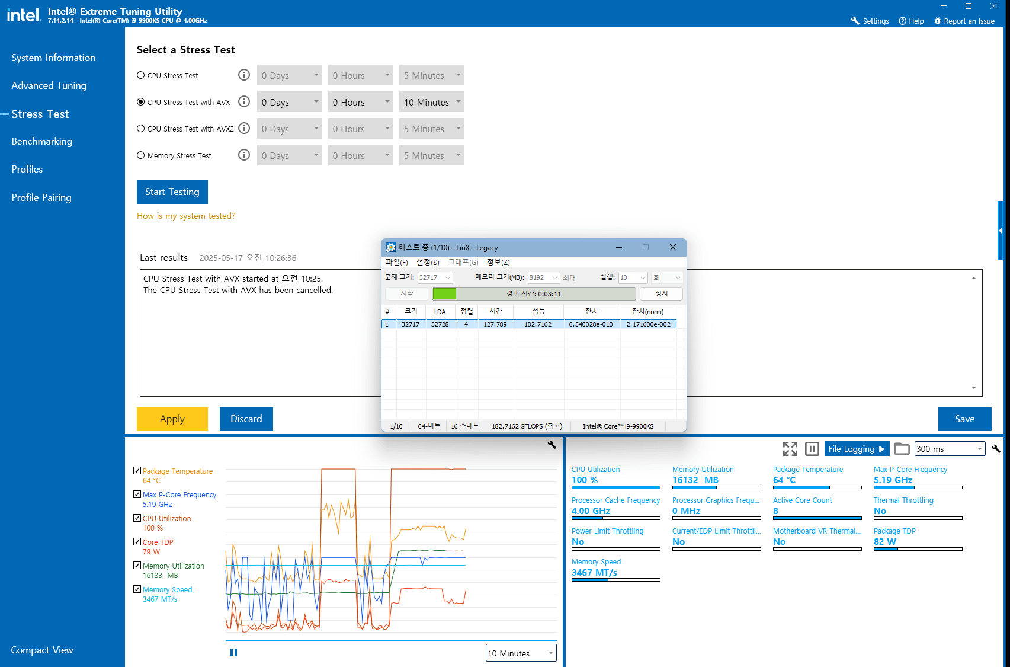Screen dimensions: 1010x667
Task: Click the File Logging button
Action: (856, 449)
